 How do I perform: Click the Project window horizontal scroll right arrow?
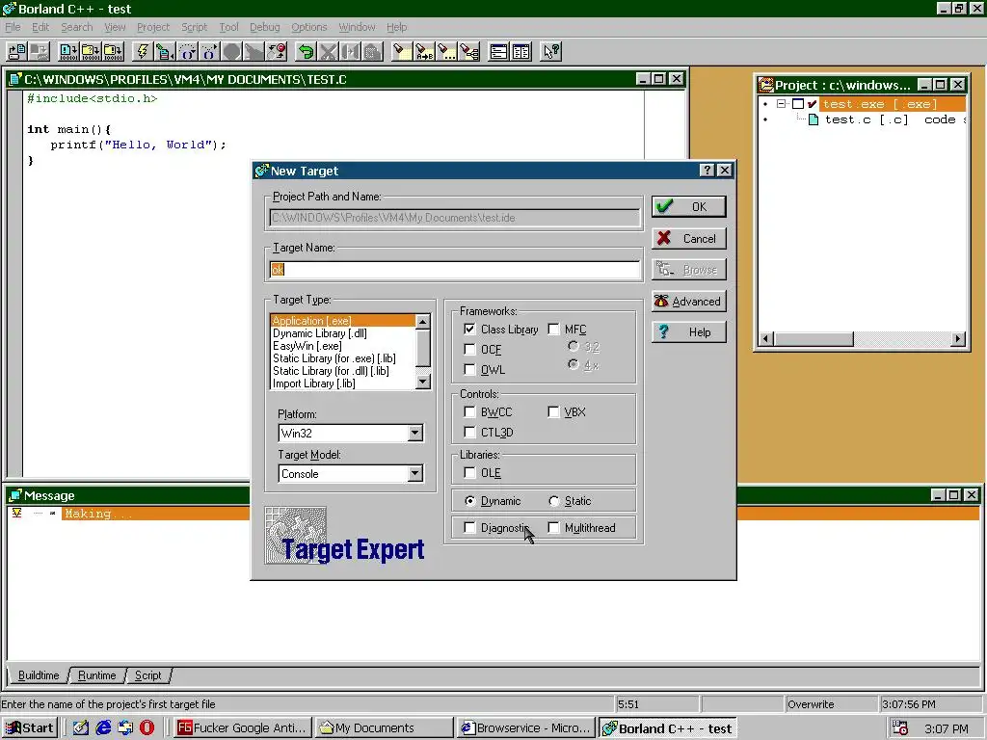958,339
